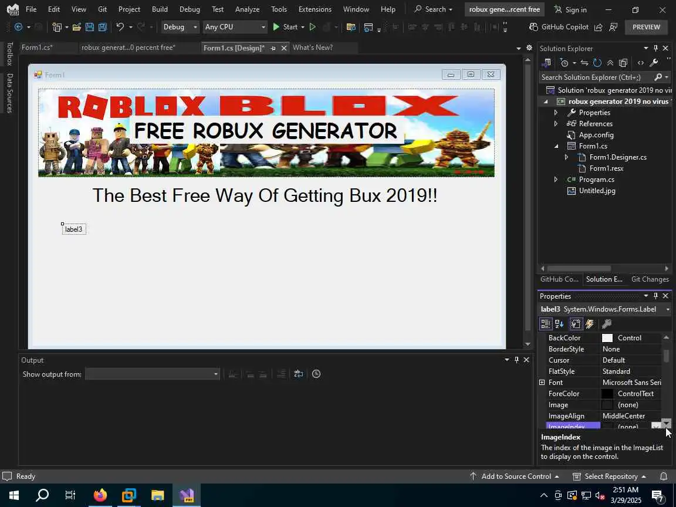Show Events lightning bolt icon
This screenshot has height=507, width=676.
[590, 324]
